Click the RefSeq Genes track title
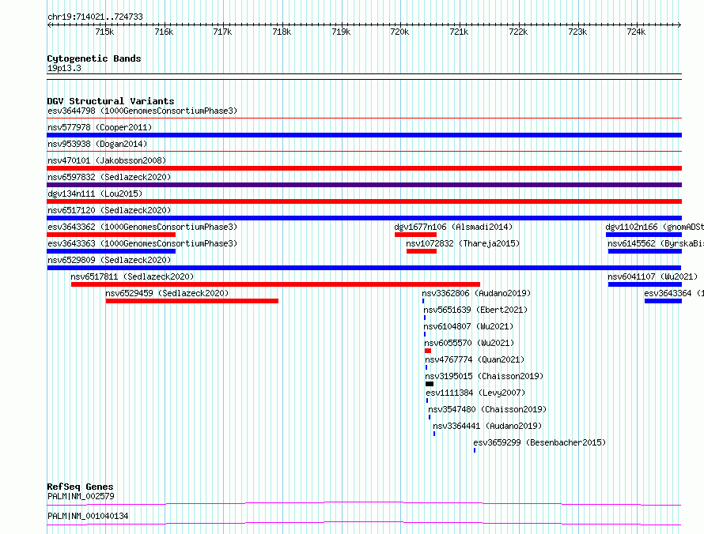This screenshot has height=534, width=704. [x=80, y=487]
